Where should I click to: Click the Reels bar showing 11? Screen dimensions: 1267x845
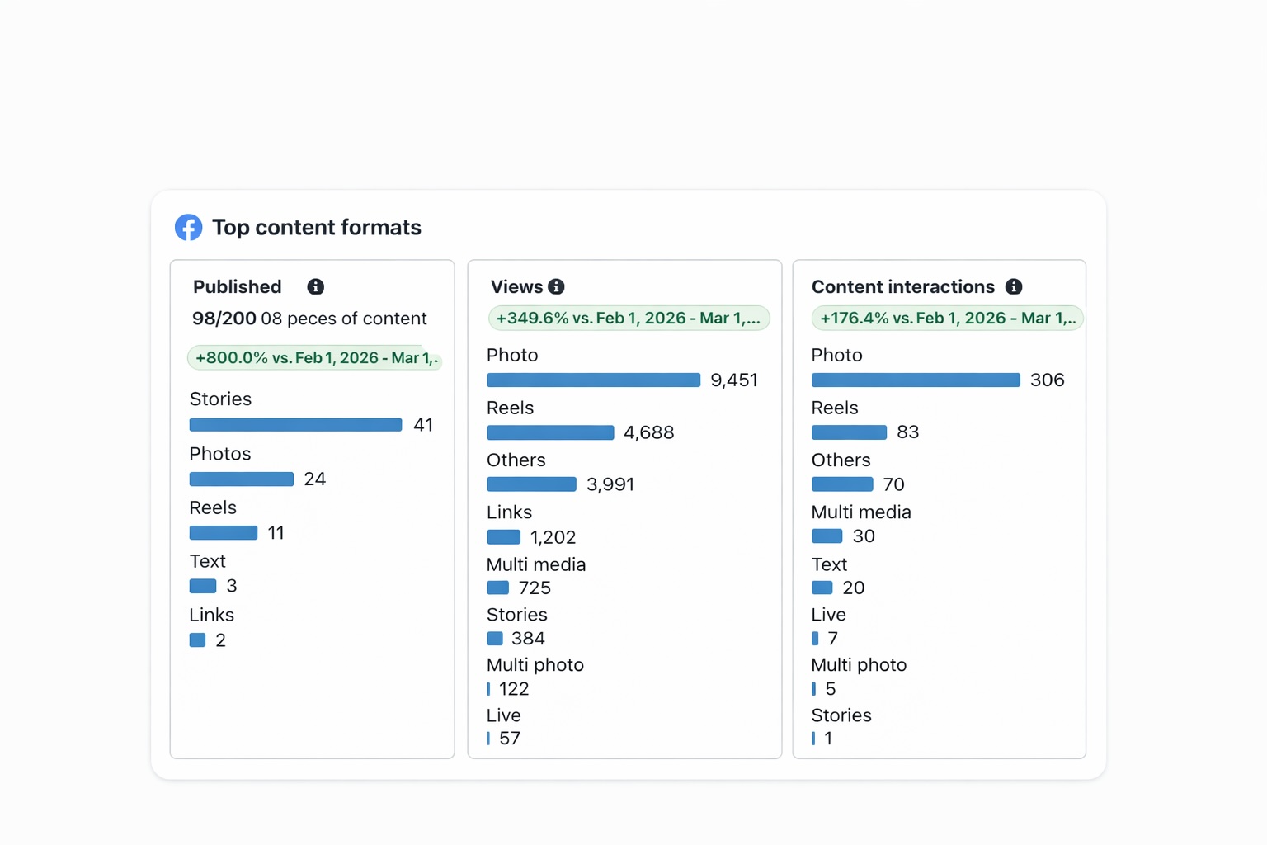coord(224,533)
